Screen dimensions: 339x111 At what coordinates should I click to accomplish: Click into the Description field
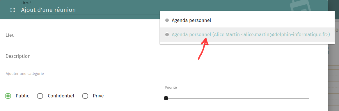[164, 56]
